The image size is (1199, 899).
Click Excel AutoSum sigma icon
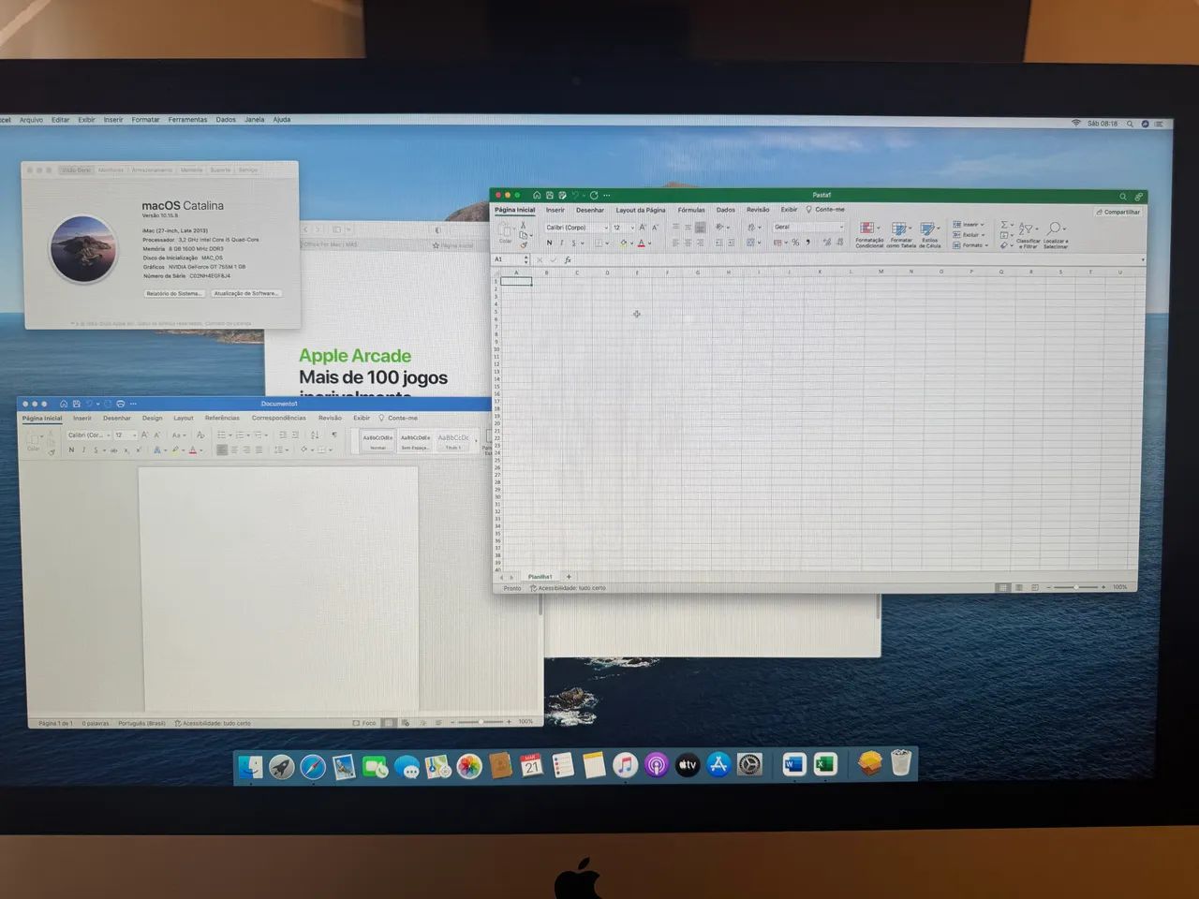point(1004,225)
